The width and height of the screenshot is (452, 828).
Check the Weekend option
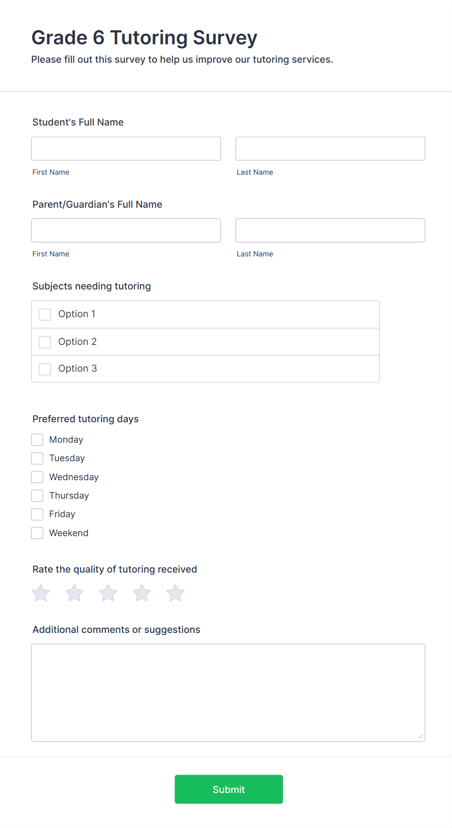click(x=37, y=533)
